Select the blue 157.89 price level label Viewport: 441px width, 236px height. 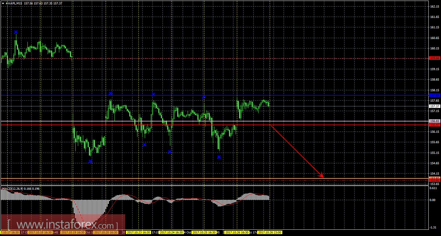(x=435, y=95)
